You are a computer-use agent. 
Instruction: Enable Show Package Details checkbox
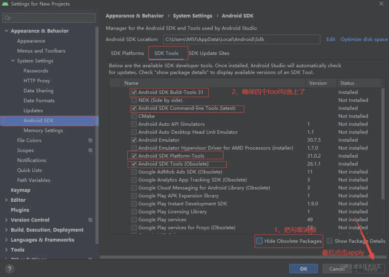coord(330,241)
